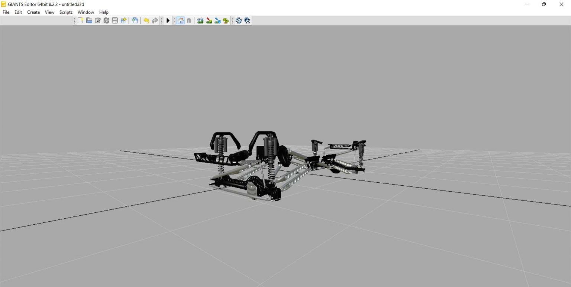
Task: Open the View menu
Action: [x=49, y=12]
